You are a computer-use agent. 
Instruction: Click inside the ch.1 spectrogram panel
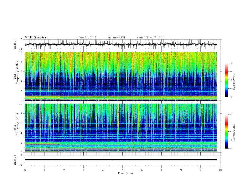pos(121,76)
